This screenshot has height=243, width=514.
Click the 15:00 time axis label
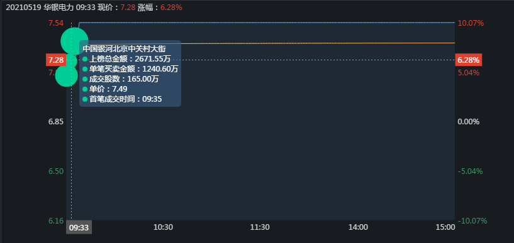[445, 227]
